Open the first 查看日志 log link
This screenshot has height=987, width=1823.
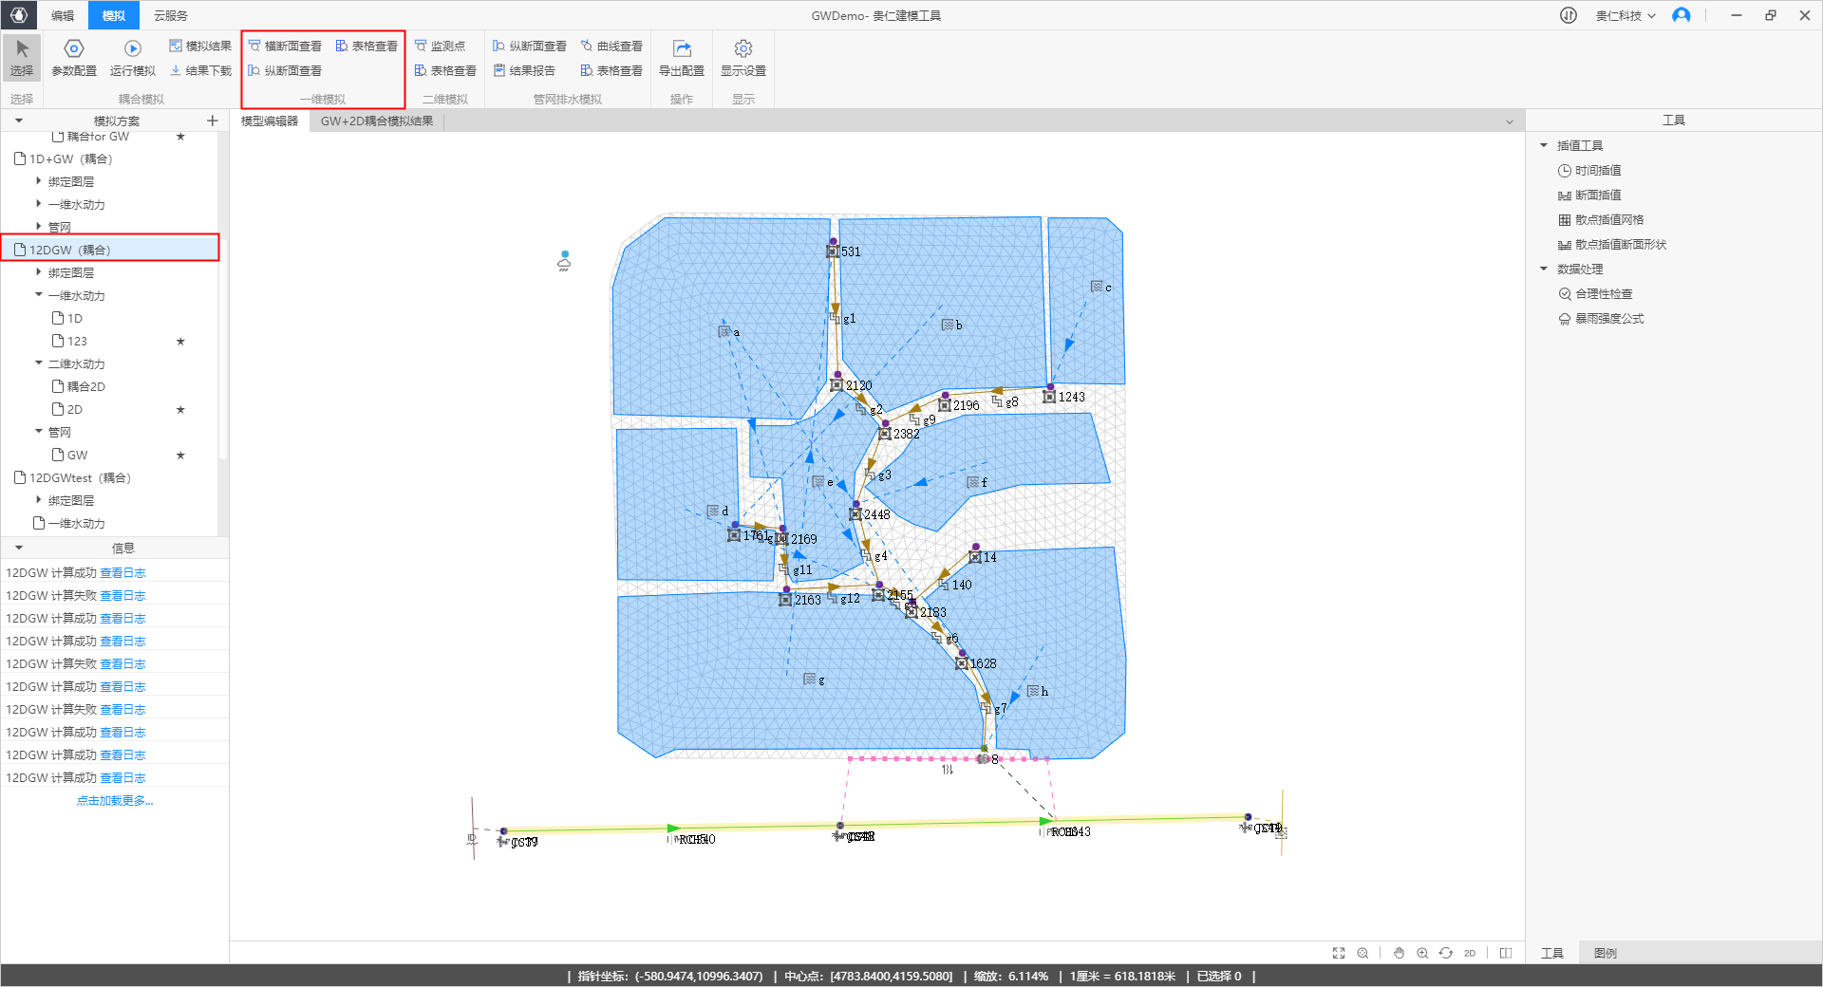pyautogui.click(x=122, y=573)
